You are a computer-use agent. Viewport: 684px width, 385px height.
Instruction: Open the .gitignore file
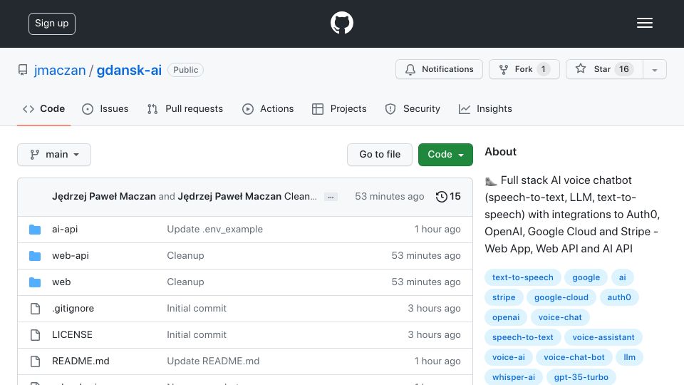tap(73, 309)
